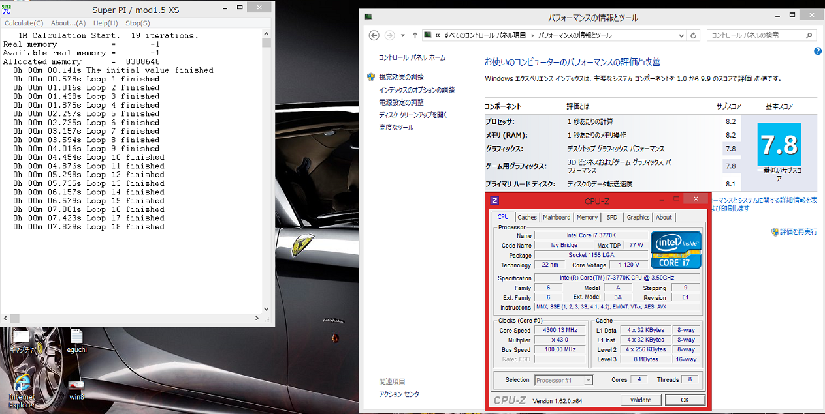Expand the address bar history dropdown
825x414 pixels.
682,35
